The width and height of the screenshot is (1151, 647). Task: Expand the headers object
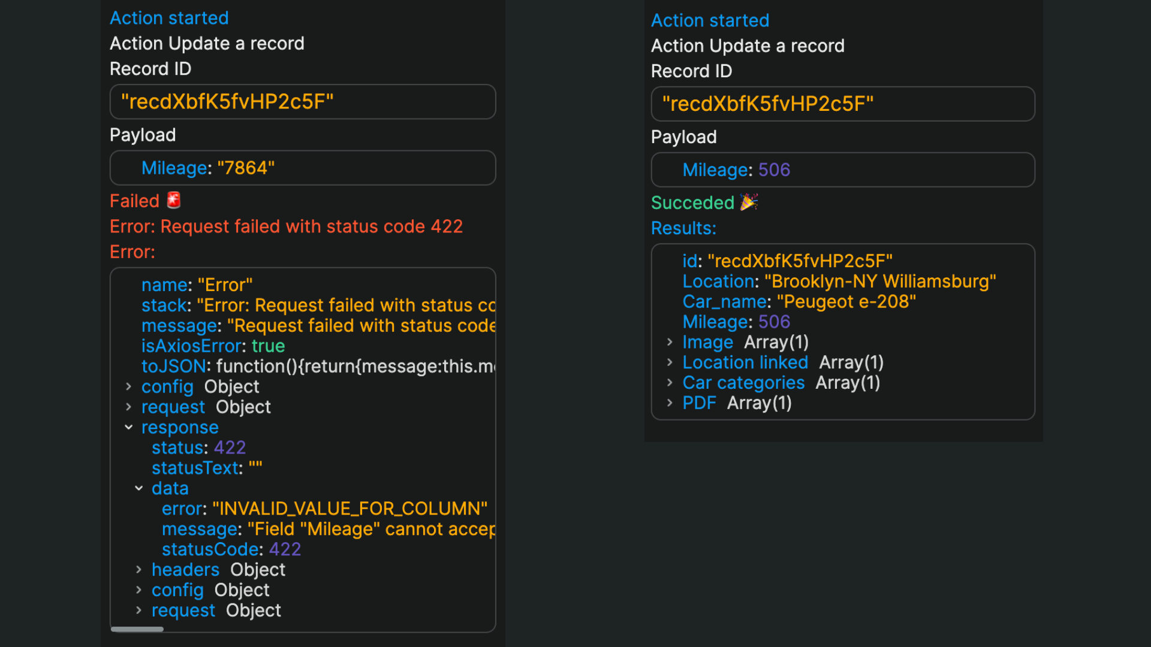coord(138,570)
